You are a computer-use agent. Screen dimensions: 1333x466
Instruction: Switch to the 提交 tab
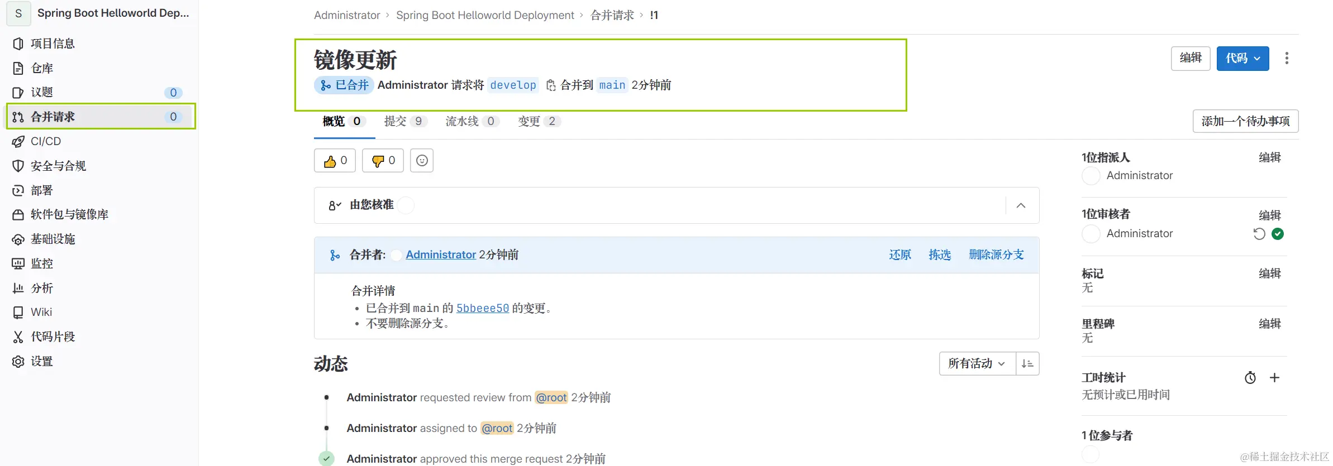(x=406, y=121)
